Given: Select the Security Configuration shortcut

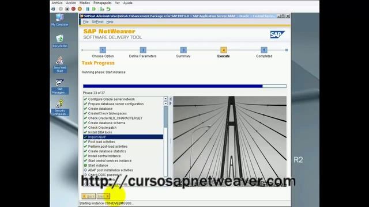Looking at the screenshot, I should click(x=60, y=108).
